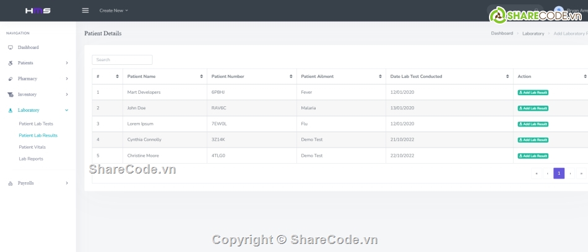Click Laboratory breadcrumb link
Image resolution: width=588 pixels, height=252 pixels.
534,34
